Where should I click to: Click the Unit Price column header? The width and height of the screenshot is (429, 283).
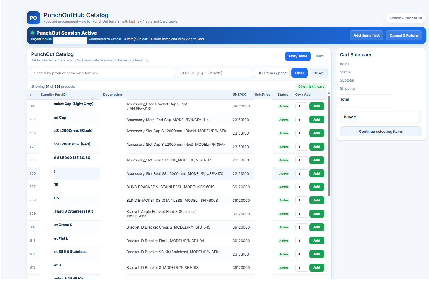pos(262,95)
